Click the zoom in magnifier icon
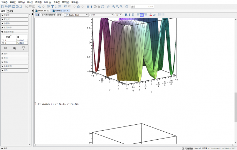The image size is (237, 150). (x=114, y=7)
